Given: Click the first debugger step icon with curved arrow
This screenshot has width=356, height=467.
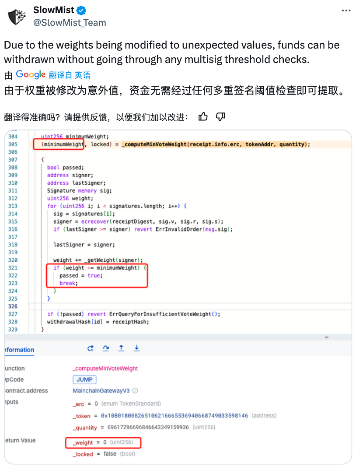Looking at the screenshot, I should 91,348.
